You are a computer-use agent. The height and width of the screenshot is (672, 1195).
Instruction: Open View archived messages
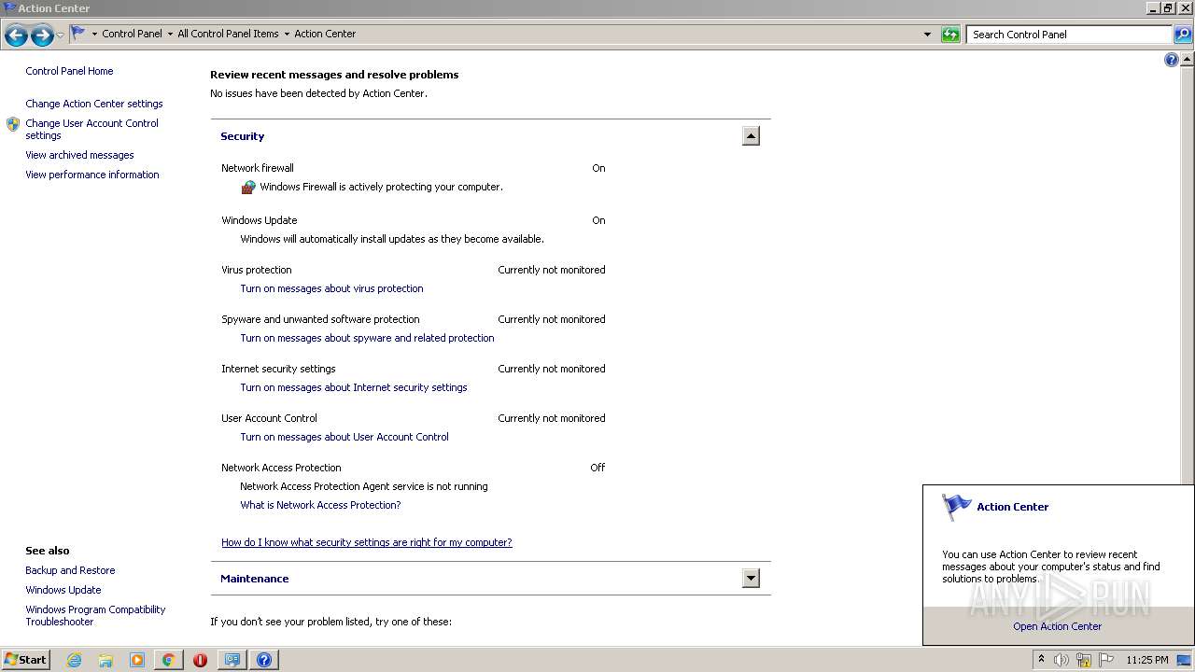point(79,155)
